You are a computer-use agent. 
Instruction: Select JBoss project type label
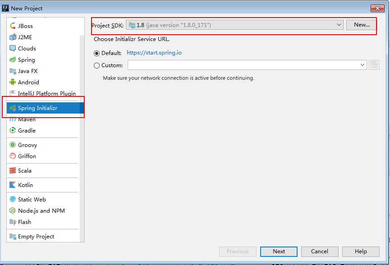pos(25,26)
